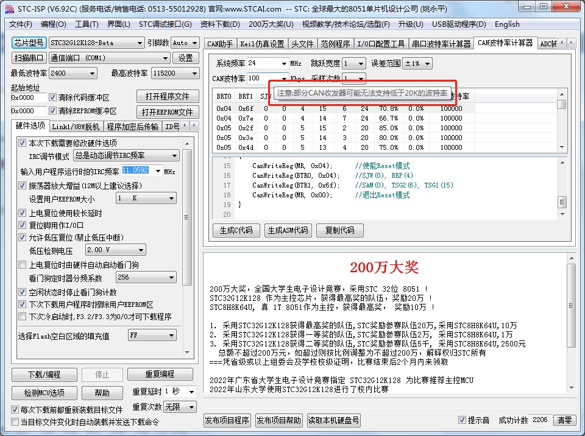
Task: Click news panel vertical scrollbar thumb
Action: point(571,306)
